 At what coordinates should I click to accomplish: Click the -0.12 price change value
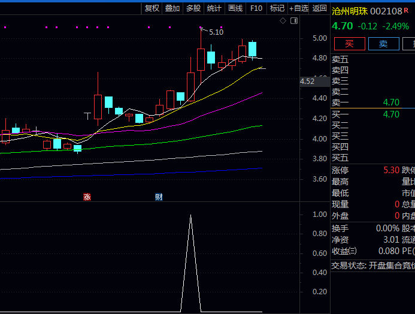coord(367,26)
